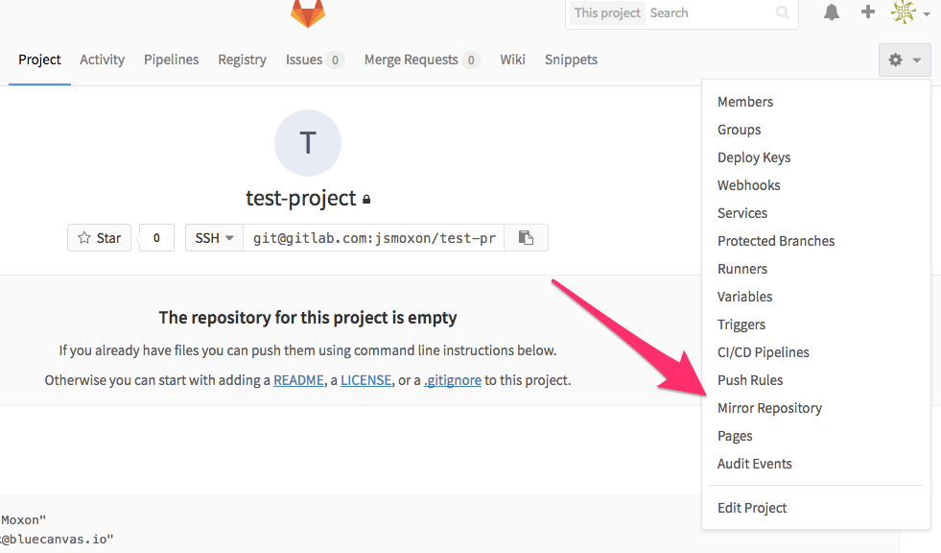Expand the caret on the settings gear button
This screenshot has height=553, width=941.
[915, 60]
